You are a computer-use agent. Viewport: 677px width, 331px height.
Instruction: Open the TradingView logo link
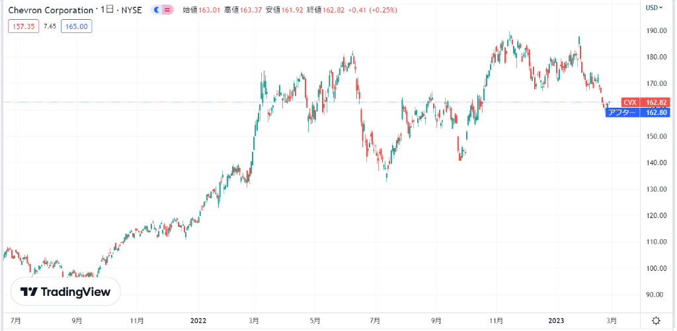[x=65, y=291]
